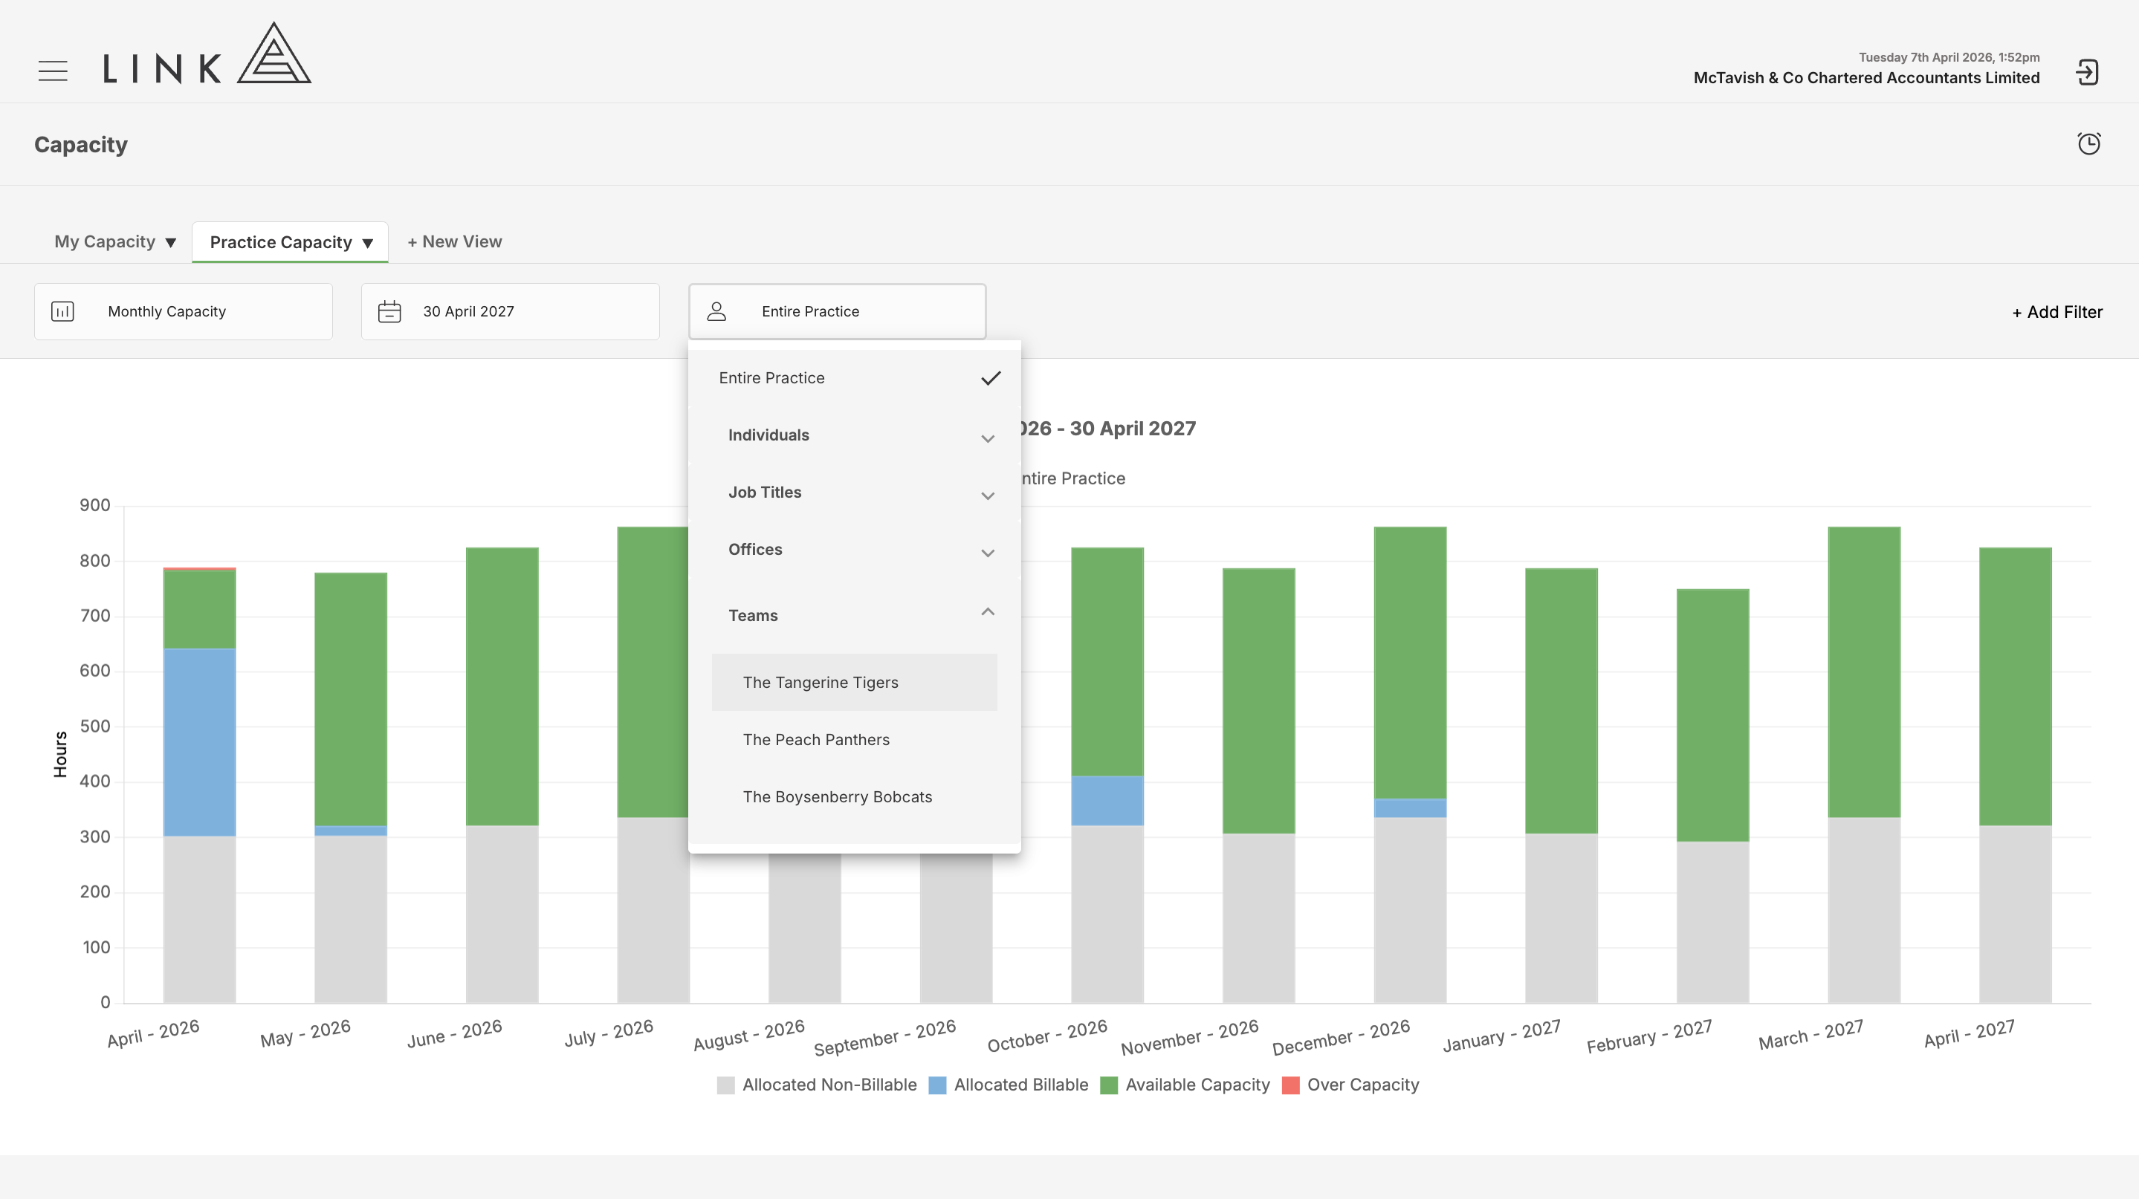The image size is (2139, 1199).
Task: Click the Hours axis label
Action: point(59,754)
